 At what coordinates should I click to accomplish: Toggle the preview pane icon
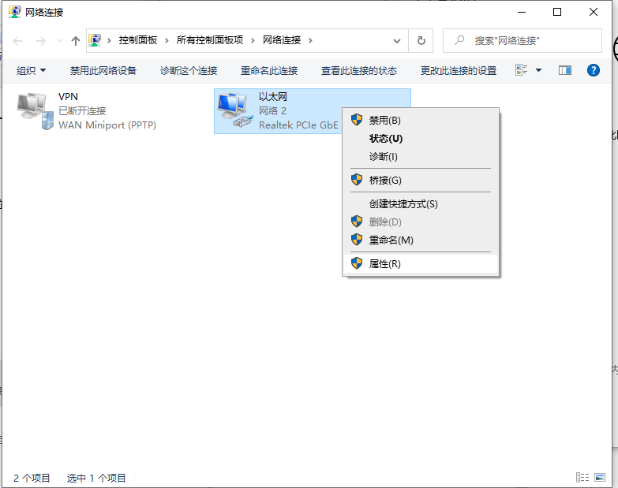[x=564, y=70]
